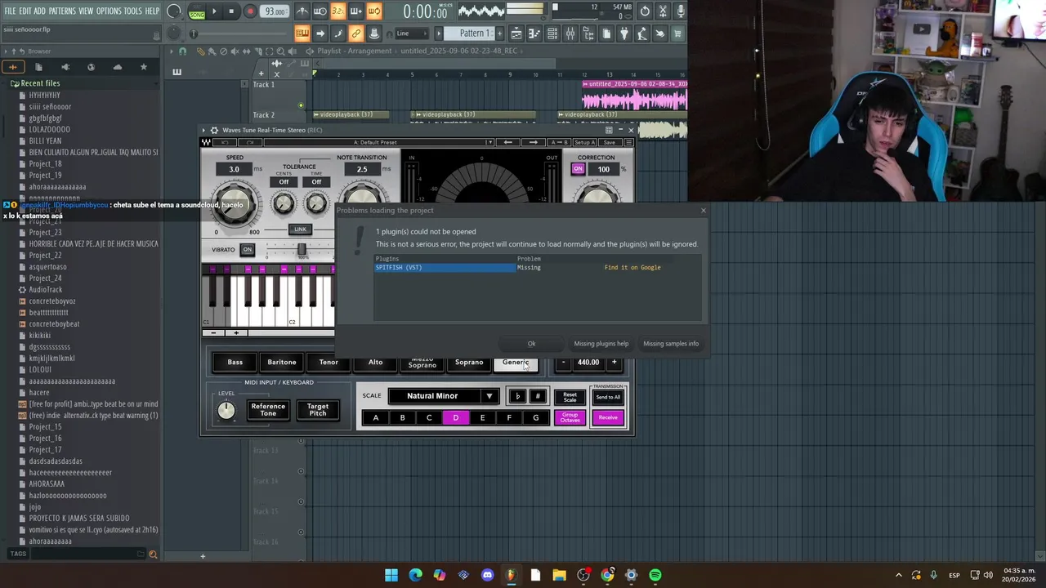Select the Baritone vocal range

click(x=281, y=363)
